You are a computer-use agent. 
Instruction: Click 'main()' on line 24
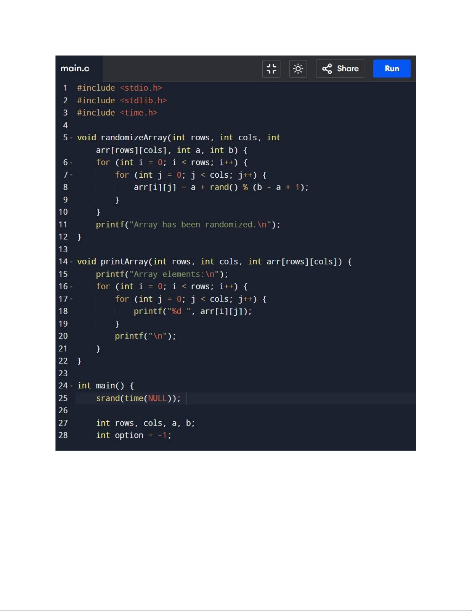(x=110, y=386)
